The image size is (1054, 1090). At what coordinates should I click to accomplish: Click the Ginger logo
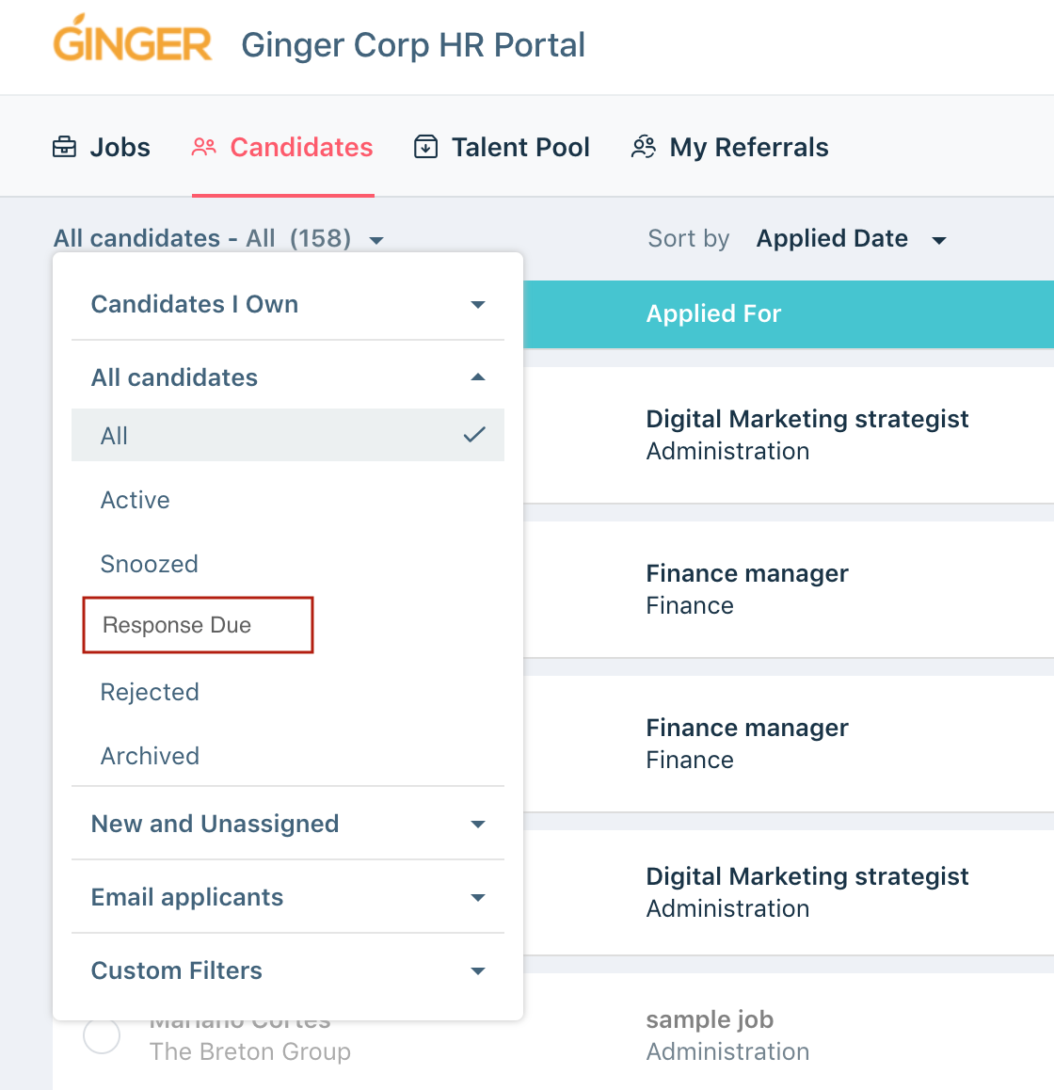tap(132, 39)
